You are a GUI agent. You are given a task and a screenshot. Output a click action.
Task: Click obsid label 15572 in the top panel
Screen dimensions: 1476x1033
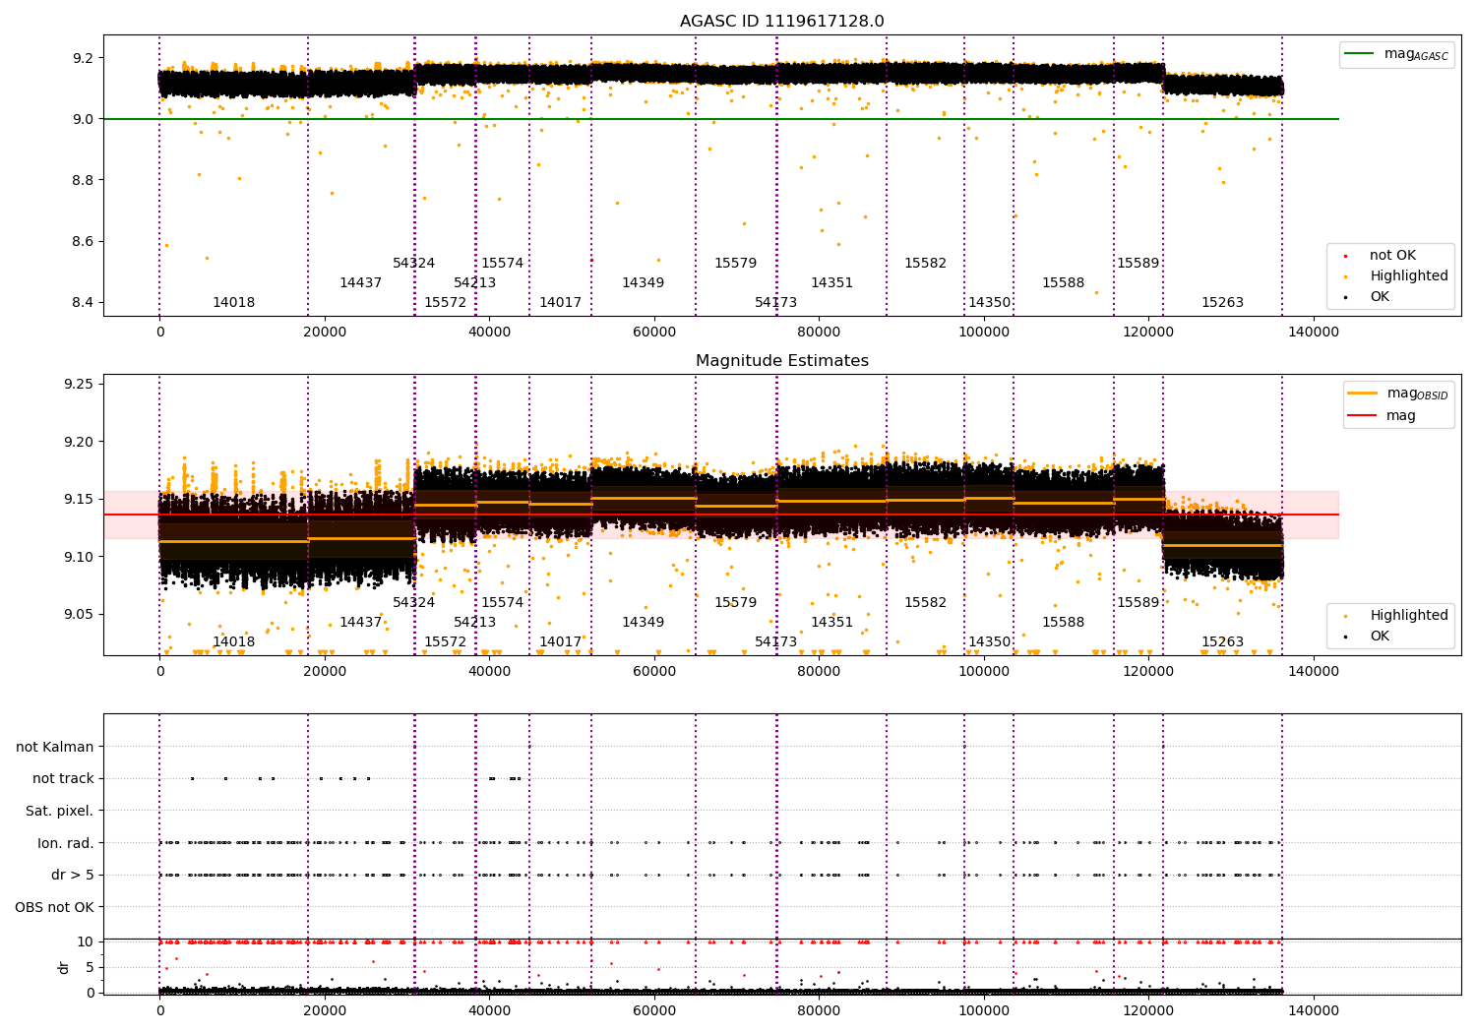click(x=445, y=303)
